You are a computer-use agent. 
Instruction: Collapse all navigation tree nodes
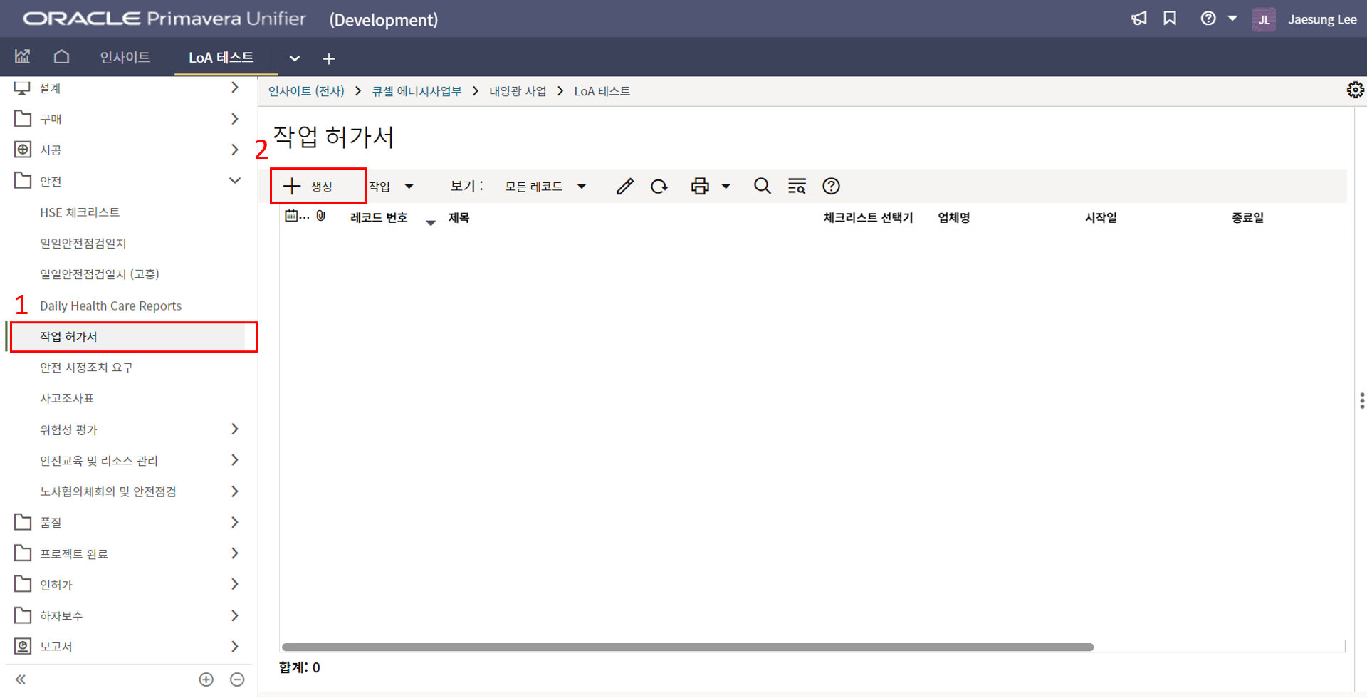point(237,679)
